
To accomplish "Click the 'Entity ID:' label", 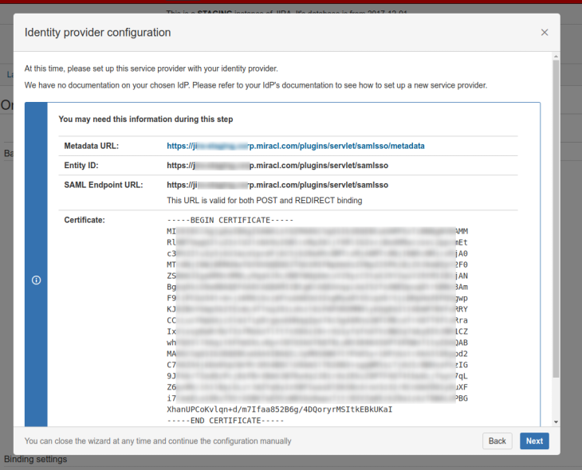I will pos(81,166).
